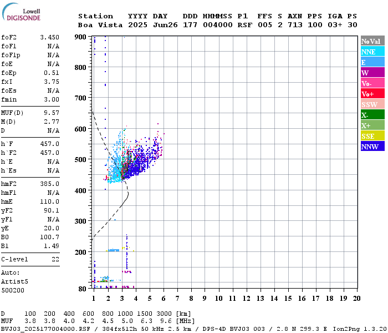Image resolution: width=388 pixels, height=333 pixels.
Task: Click the Ion2Png 1.3.20 version text
Action: (360, 329)
